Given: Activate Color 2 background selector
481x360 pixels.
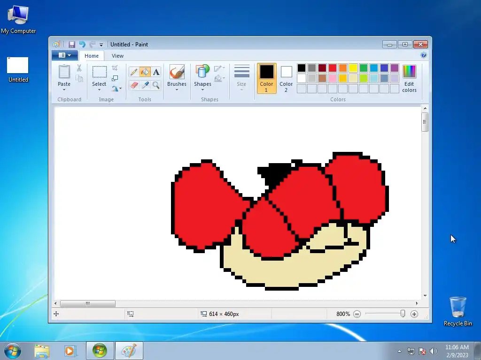Looking at the screenshot, I should point(286,78).
